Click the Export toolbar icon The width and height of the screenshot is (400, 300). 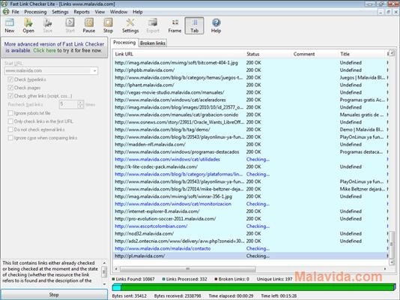(153, 25)
